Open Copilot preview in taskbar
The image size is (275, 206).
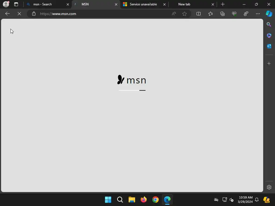click(267, 200)
